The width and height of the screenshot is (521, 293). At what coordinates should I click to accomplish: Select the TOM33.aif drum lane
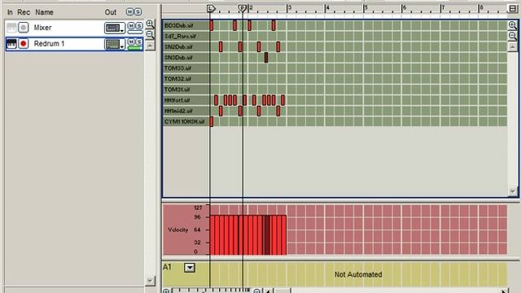[186, 68]
